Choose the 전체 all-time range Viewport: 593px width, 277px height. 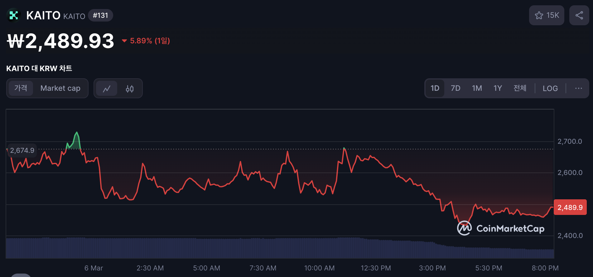tap(520, 88)
